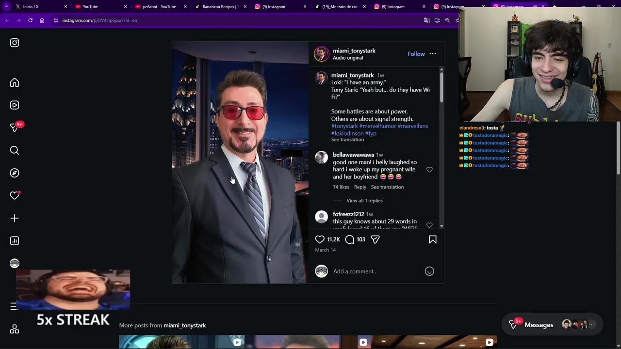The image size is (621, 349).
Task: See translation of bellawawawawa's comment
Action: point(387,187)
